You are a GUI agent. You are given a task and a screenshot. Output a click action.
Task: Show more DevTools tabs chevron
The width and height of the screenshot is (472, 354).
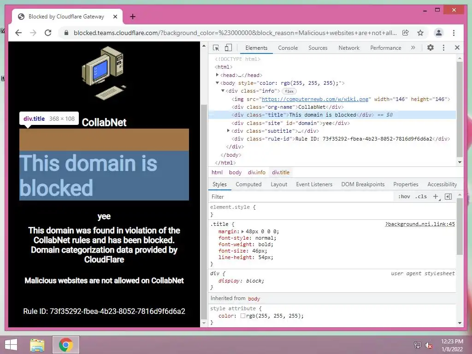coord(413,47)
